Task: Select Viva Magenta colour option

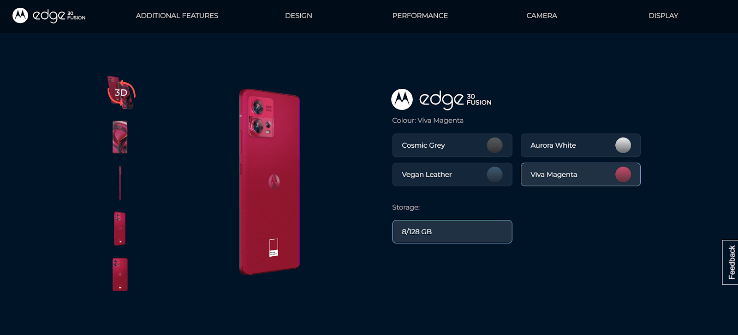Action: [x=581, y=175]
